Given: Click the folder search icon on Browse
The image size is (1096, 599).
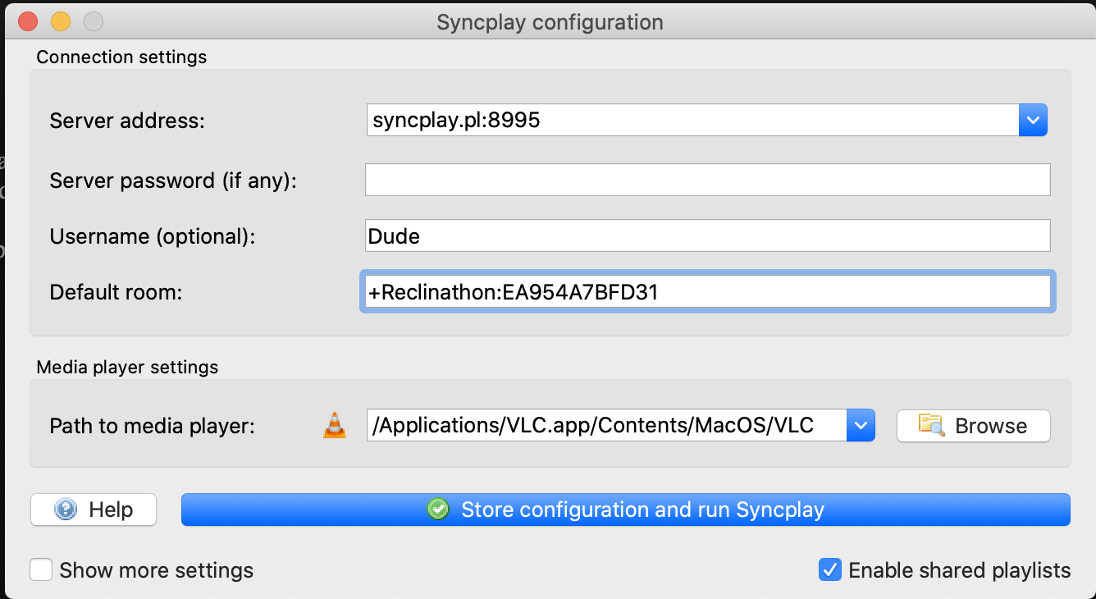Looking at the screenshot, I should (931, 425).
